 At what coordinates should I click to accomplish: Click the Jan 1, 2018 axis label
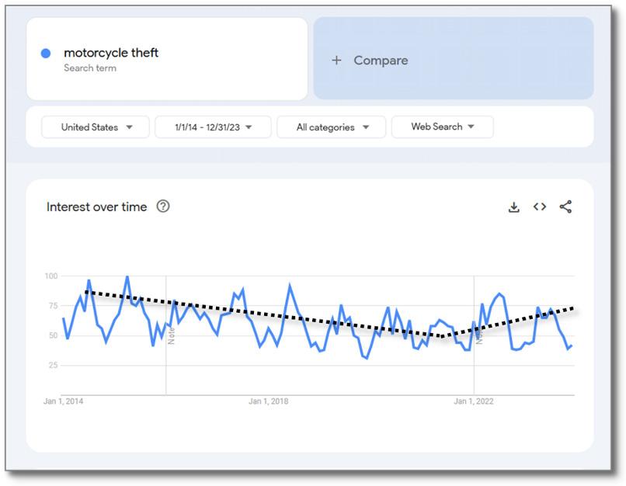point(268,401)
